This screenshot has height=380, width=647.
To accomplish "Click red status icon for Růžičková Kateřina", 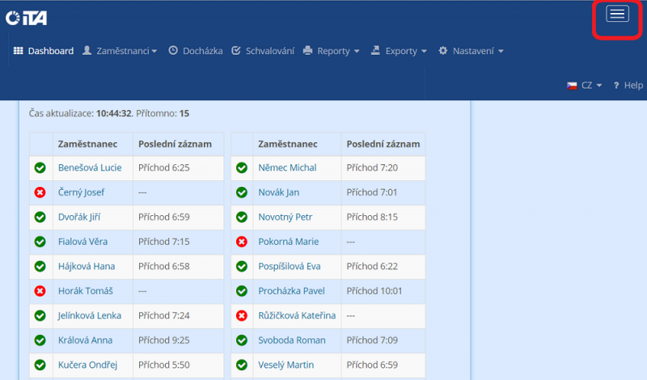I will click(241, 316).
